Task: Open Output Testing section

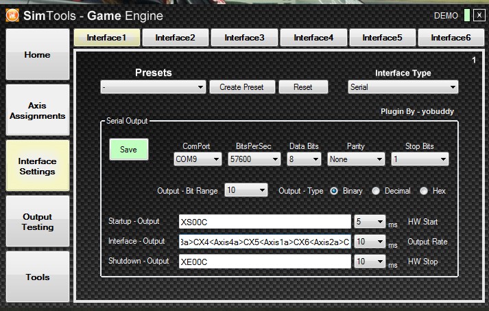Action: (x=38, y=221)
